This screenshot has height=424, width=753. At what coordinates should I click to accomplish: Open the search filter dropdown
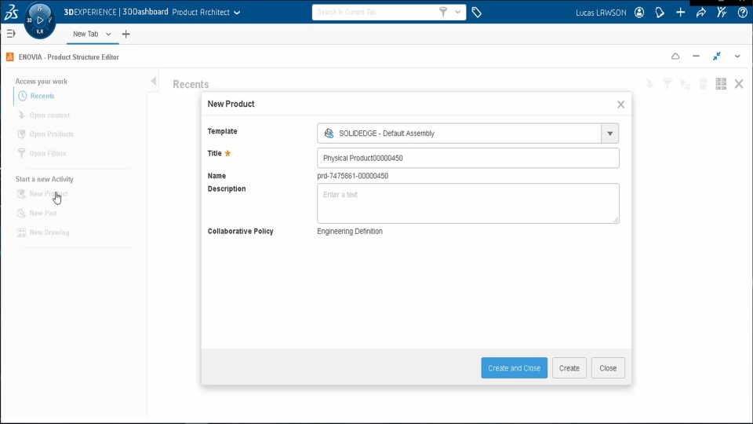pos(458,13)
